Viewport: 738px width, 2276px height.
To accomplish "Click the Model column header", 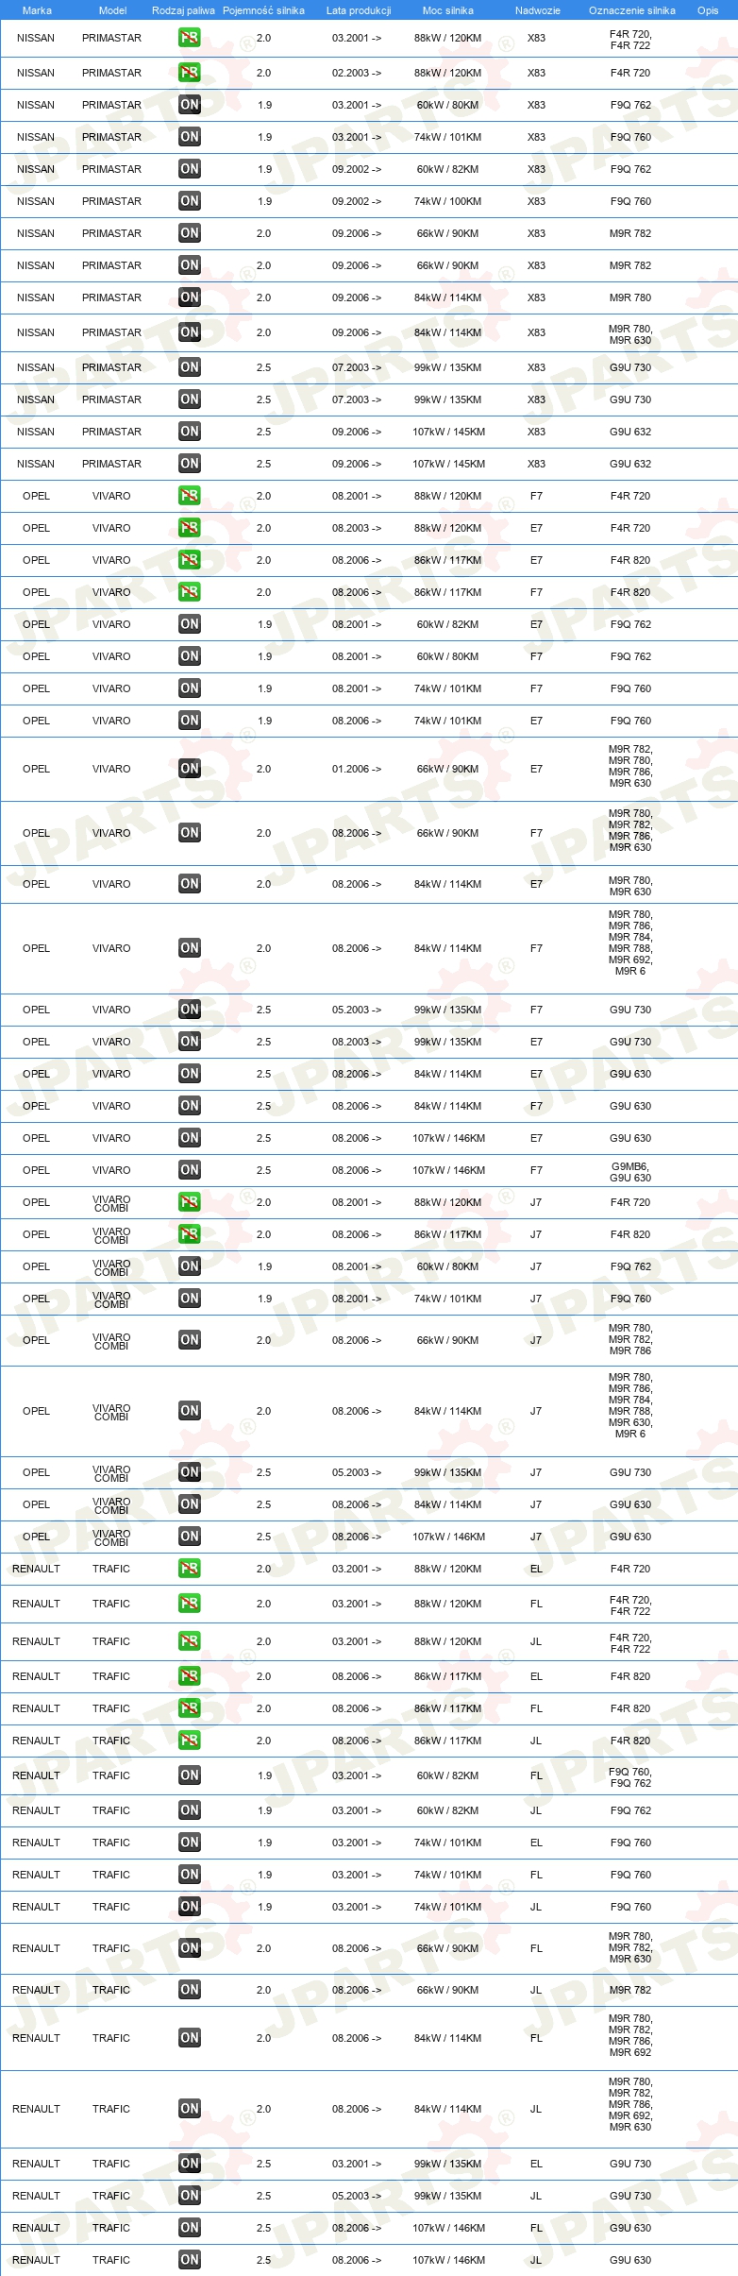I will pos(112,10).
